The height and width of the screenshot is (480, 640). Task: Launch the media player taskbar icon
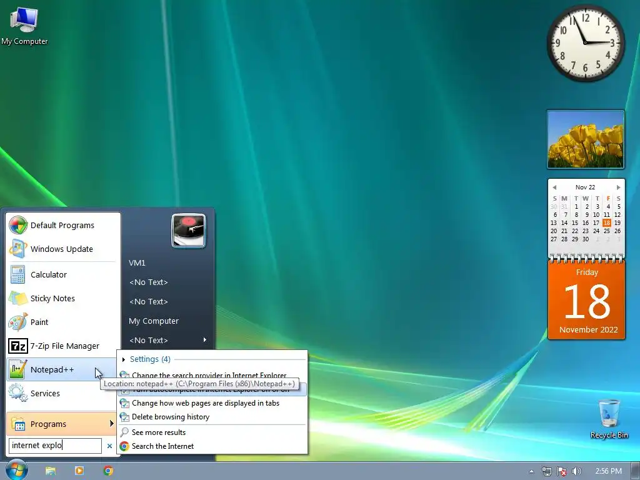click(79, 471)
